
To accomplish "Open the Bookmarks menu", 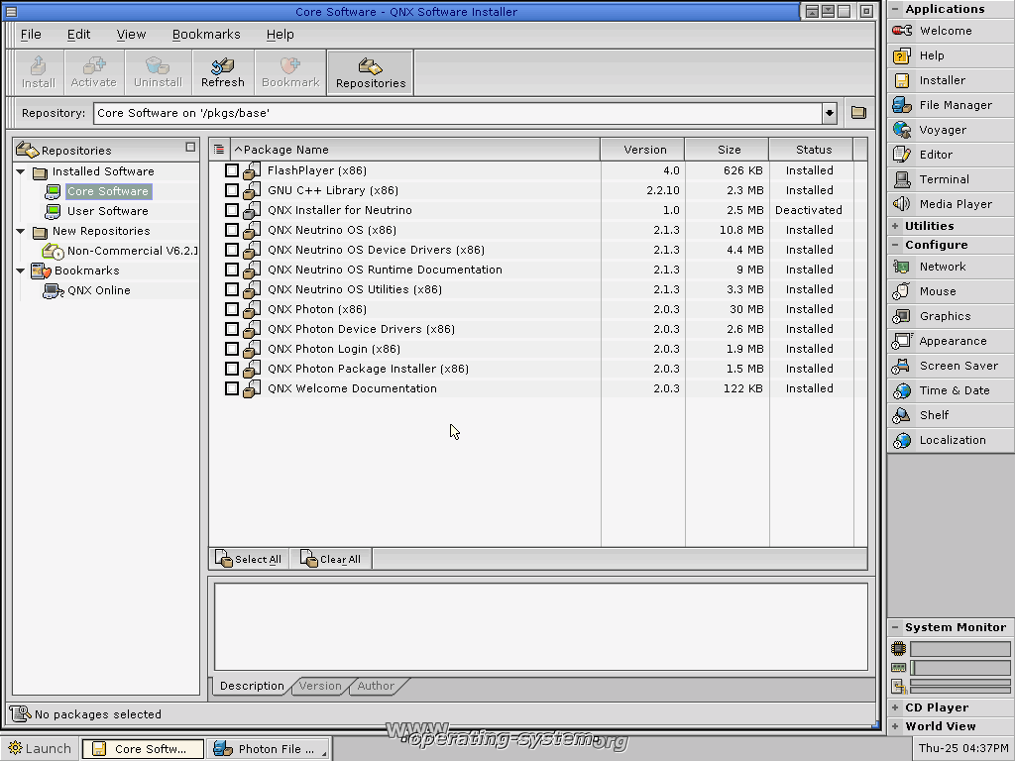I will point(206,35).
